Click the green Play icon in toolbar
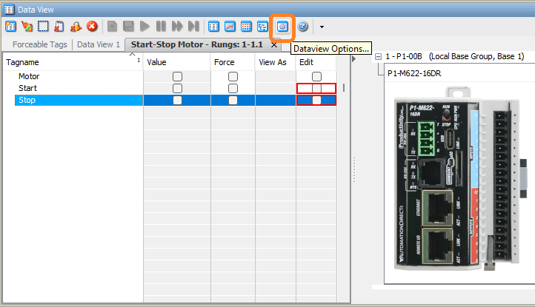This screenshot has width=535, height=307. (145, 27)
